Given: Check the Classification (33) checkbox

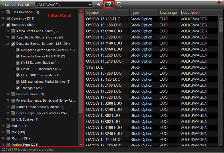Looking at the screenshot, I should (x=8, y=12).
